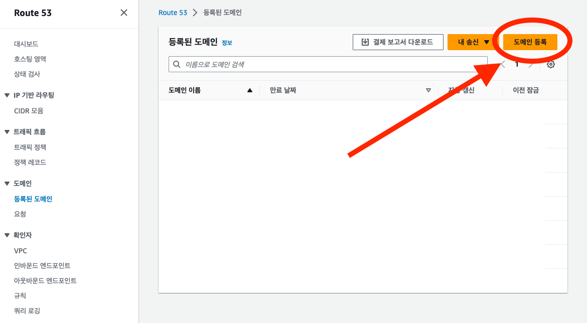
Task: Open 쿼리 로깅 in the sidebar
Action: tap(27, 310)
